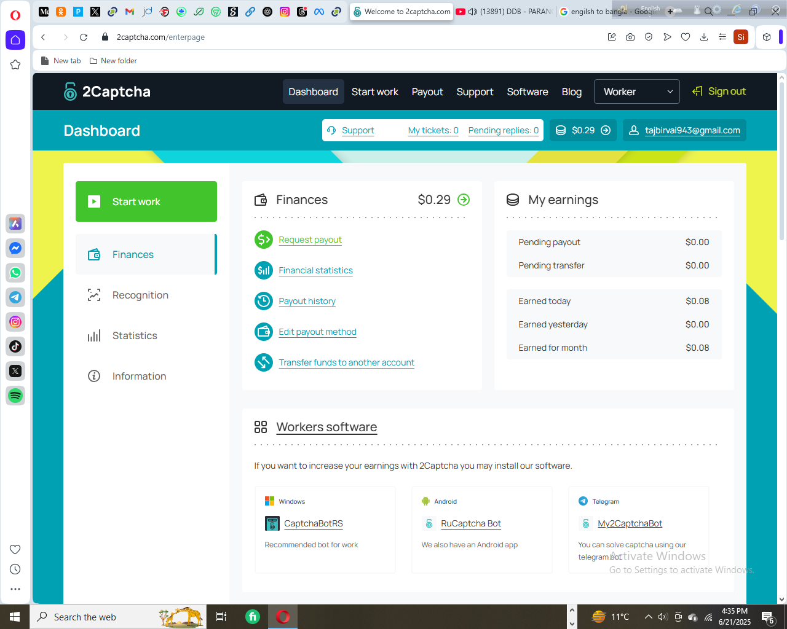Click the Transfer funds arrows icon
Viewport: 787px width, 629px height.
(264, 362)
